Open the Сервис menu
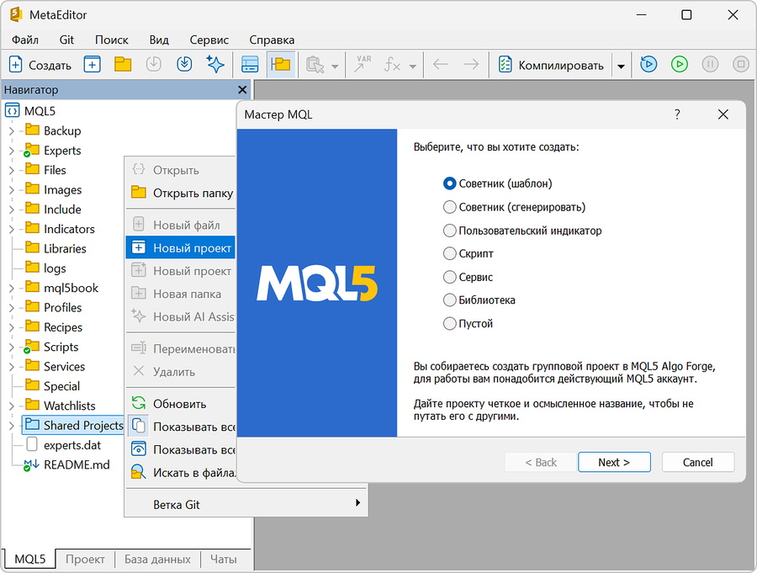Viewport: 757px width, 573px height. point(209,40)
